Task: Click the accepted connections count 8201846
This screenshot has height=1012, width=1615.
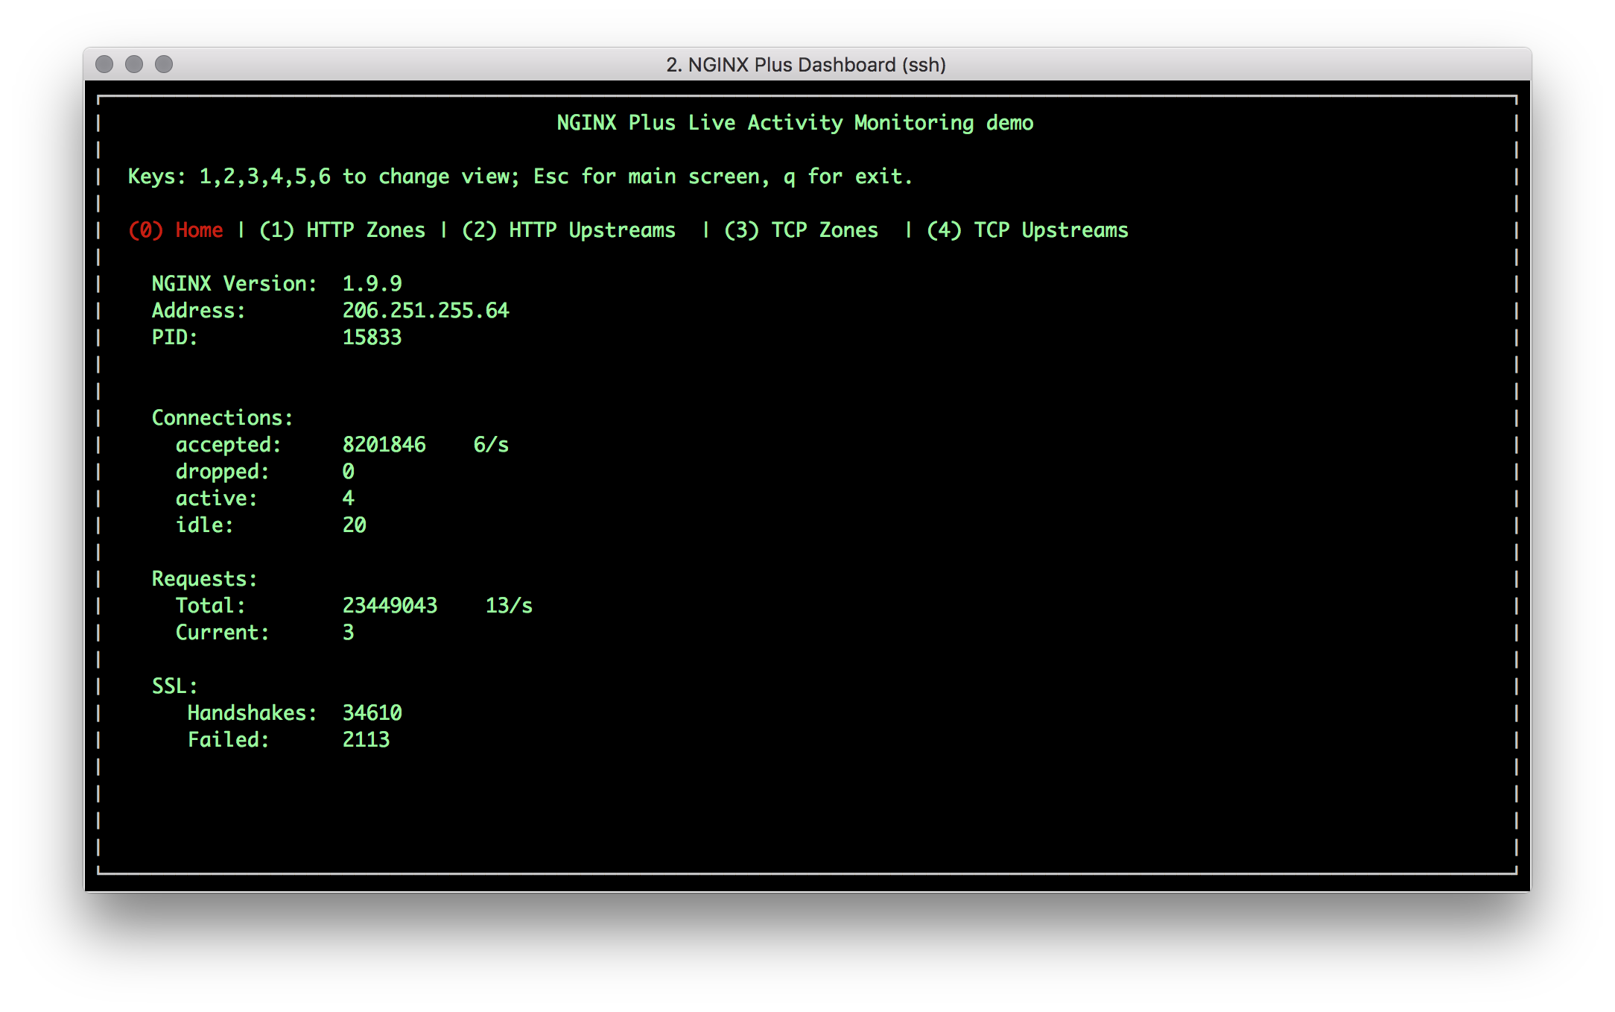Action: [x=384, y=445]
